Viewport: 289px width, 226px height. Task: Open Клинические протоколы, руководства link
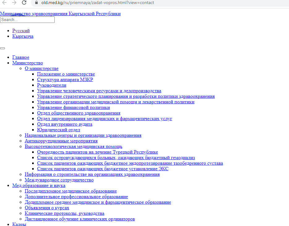(x=64, y=214)
